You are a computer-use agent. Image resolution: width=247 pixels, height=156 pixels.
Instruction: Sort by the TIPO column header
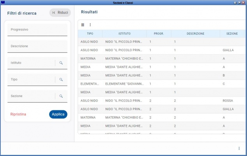click(x=90, y=34)
